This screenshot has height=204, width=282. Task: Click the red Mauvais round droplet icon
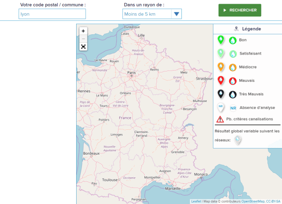click(x=232, y=81)
